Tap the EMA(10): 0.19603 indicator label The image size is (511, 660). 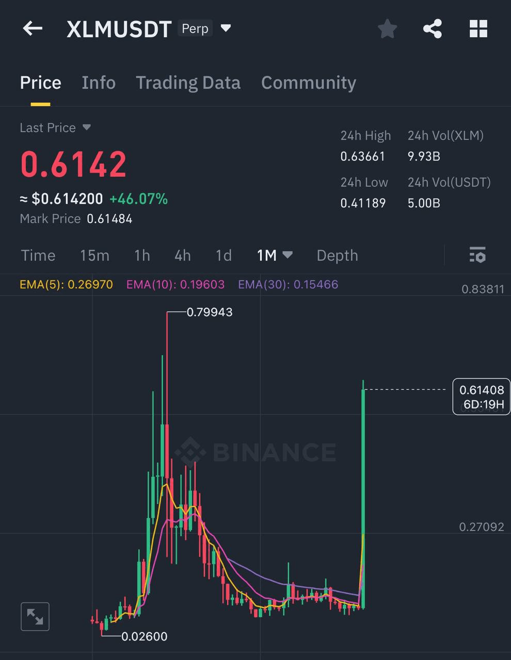tap(175, 284)
